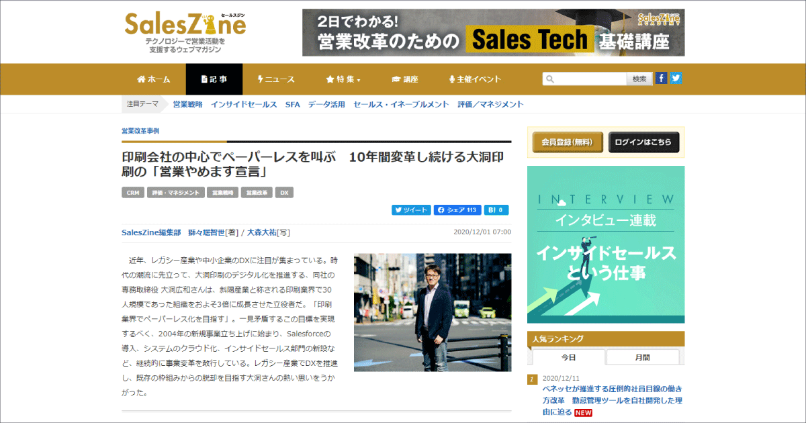The height and width of the screenshot is (423, 806).
Task: Open the ニュース navigation item
Action: [276, 79]
